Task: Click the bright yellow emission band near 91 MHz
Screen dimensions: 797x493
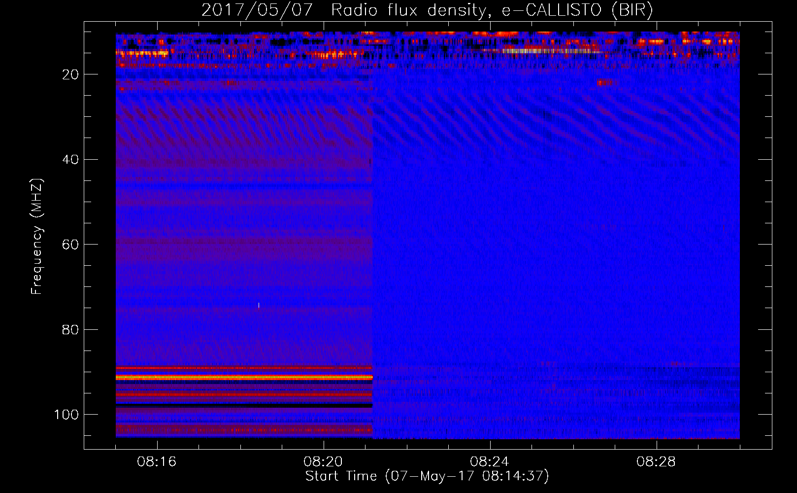Action: click(244, 377)
